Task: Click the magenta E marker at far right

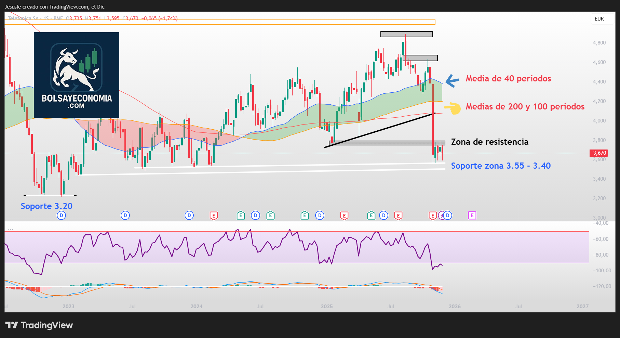Action: point(472,216)
